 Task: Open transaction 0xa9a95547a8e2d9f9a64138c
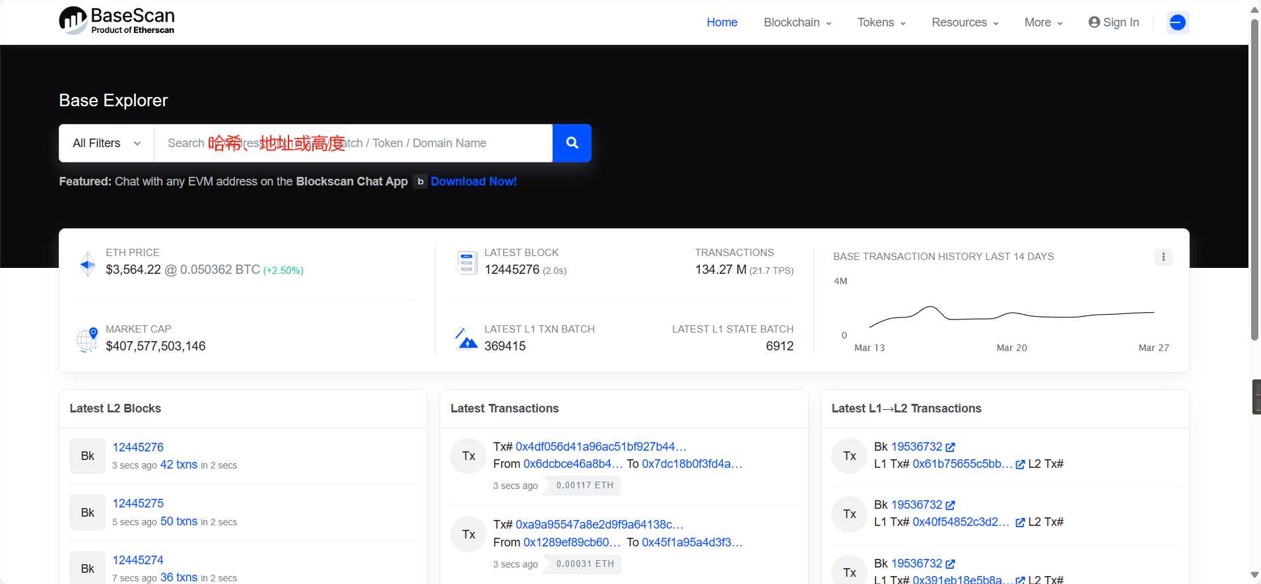click(x=599, y=525)
